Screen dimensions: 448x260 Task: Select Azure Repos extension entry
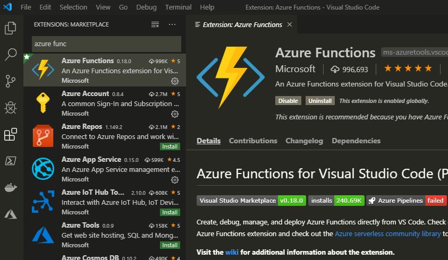(x=105, y=136)
